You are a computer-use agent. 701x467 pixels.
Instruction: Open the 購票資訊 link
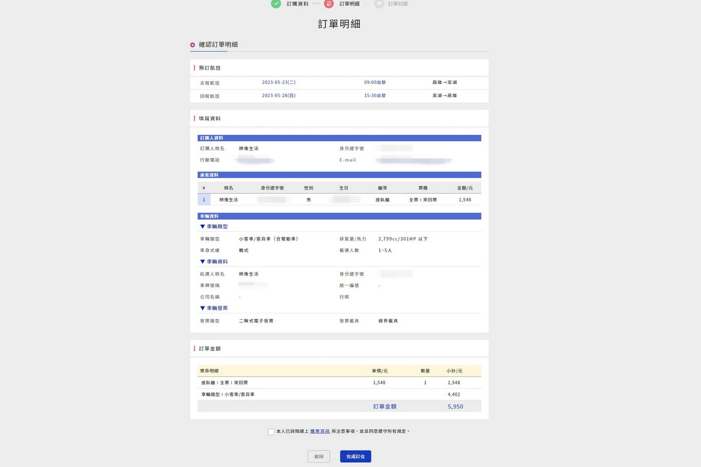pos(320,431)
